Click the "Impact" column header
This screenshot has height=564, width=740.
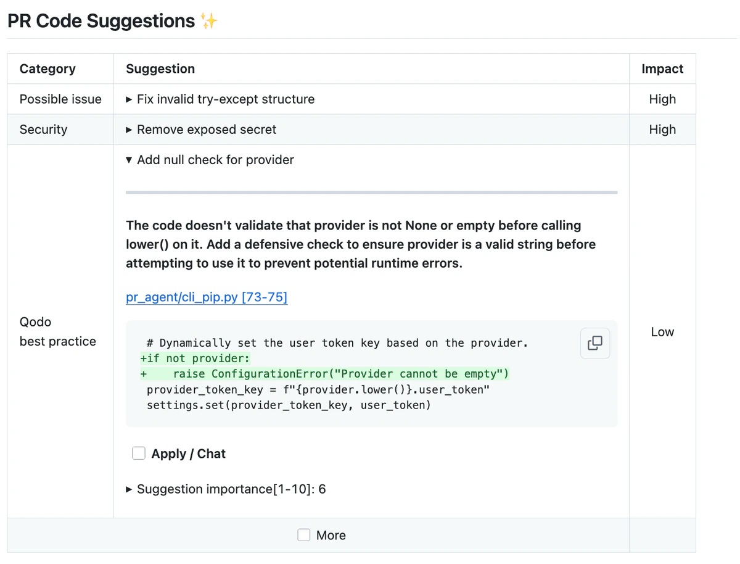662,69
